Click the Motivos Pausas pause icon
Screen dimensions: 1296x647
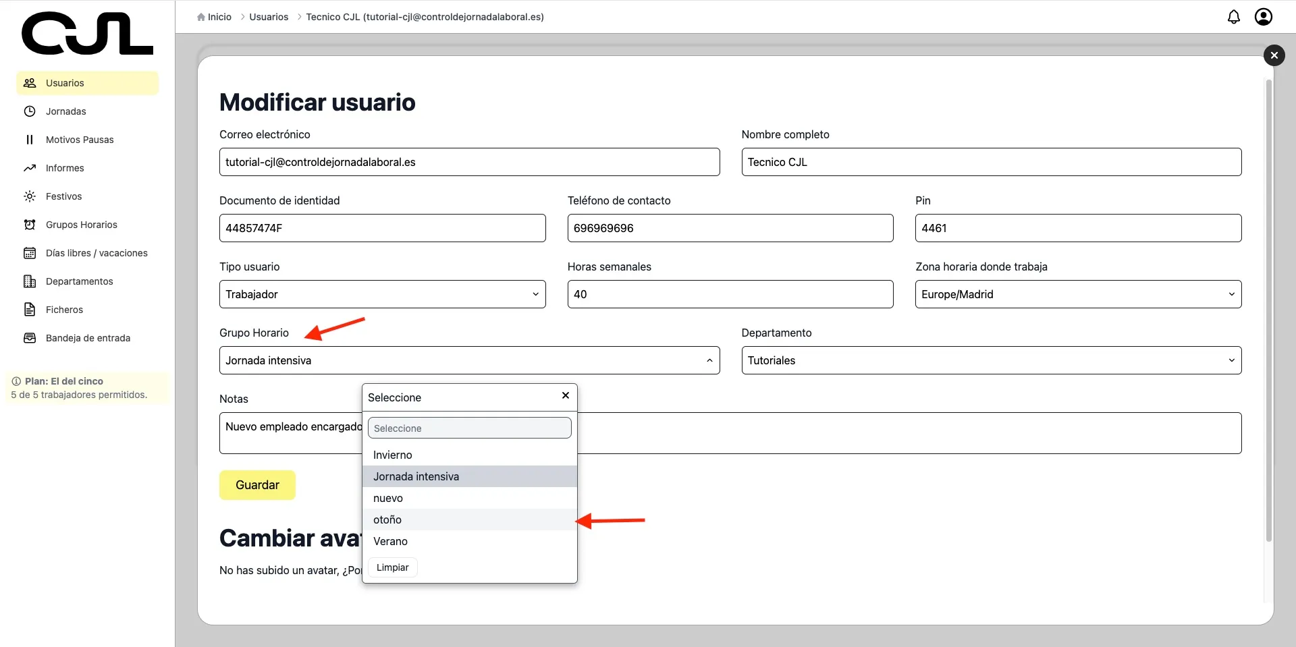coord(30,140)
